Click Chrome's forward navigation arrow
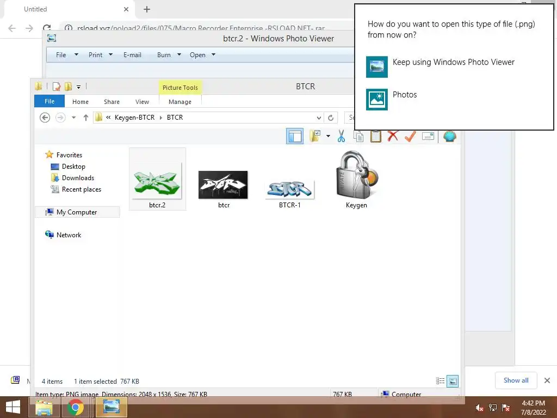This screenshot has width=557, height=418. [x=29, y=28]
